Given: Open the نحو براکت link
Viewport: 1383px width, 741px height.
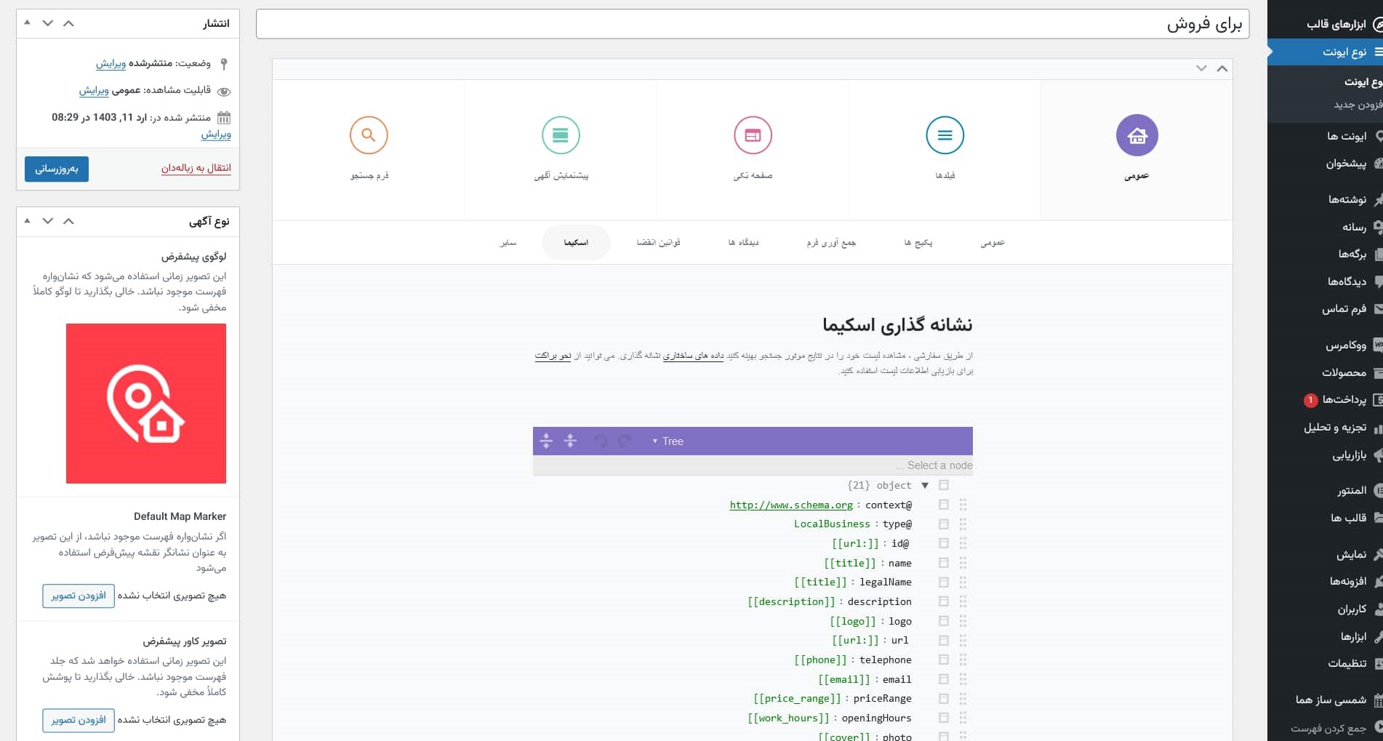Looking at the screenshot, I should pos(553,356).
